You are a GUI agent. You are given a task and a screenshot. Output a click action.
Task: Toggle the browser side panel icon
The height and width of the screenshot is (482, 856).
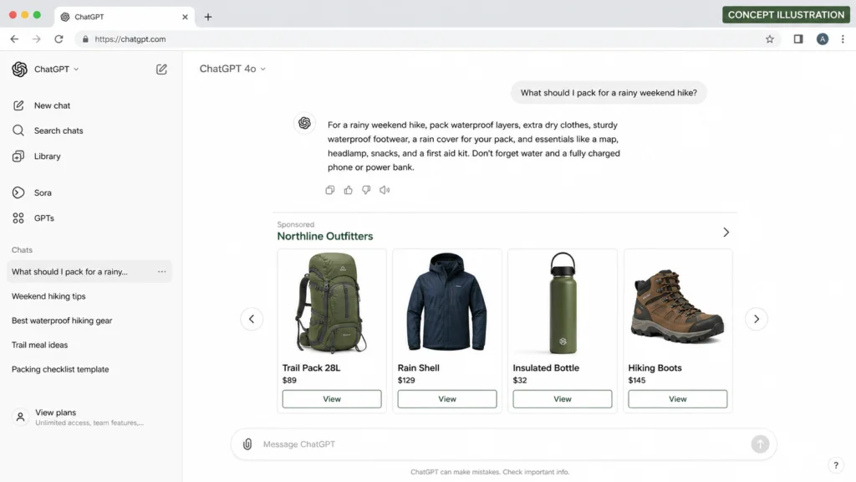point(798,38)
